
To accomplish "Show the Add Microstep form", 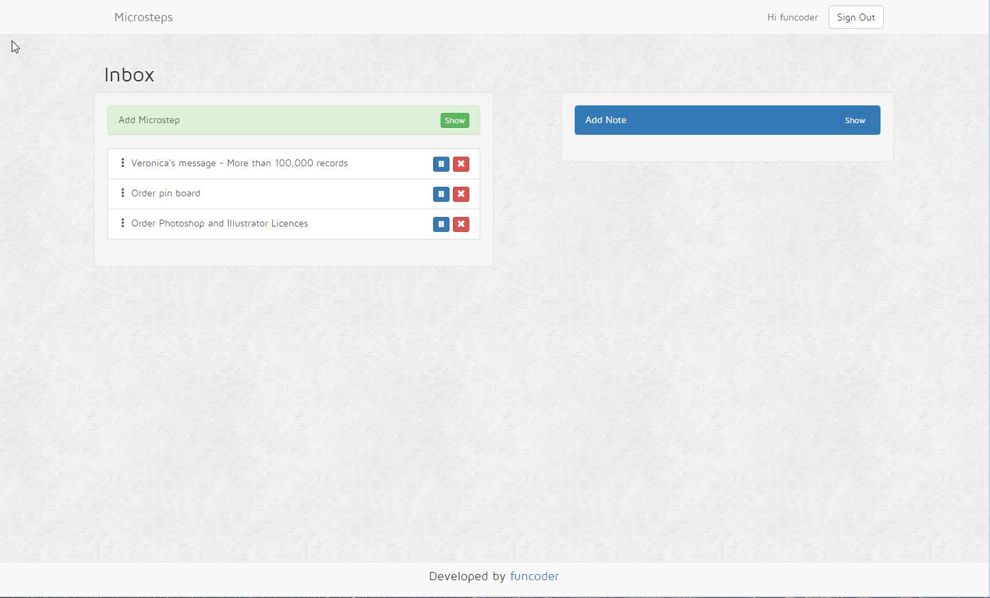I will click(455, 120).
